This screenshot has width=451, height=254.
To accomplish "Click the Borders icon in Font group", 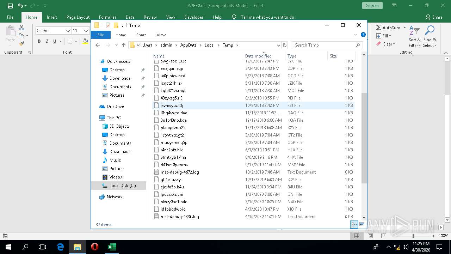I will click(70, 41).
